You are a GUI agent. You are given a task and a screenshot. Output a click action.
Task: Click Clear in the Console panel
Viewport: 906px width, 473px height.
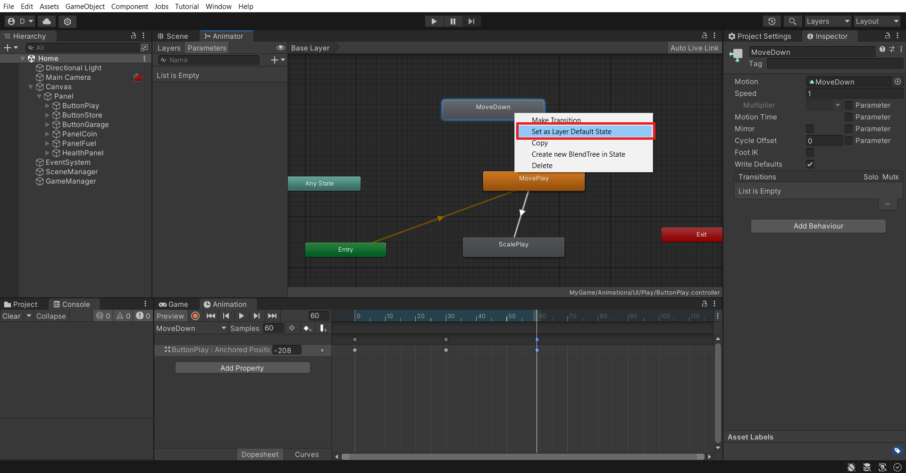coord(11,316)
